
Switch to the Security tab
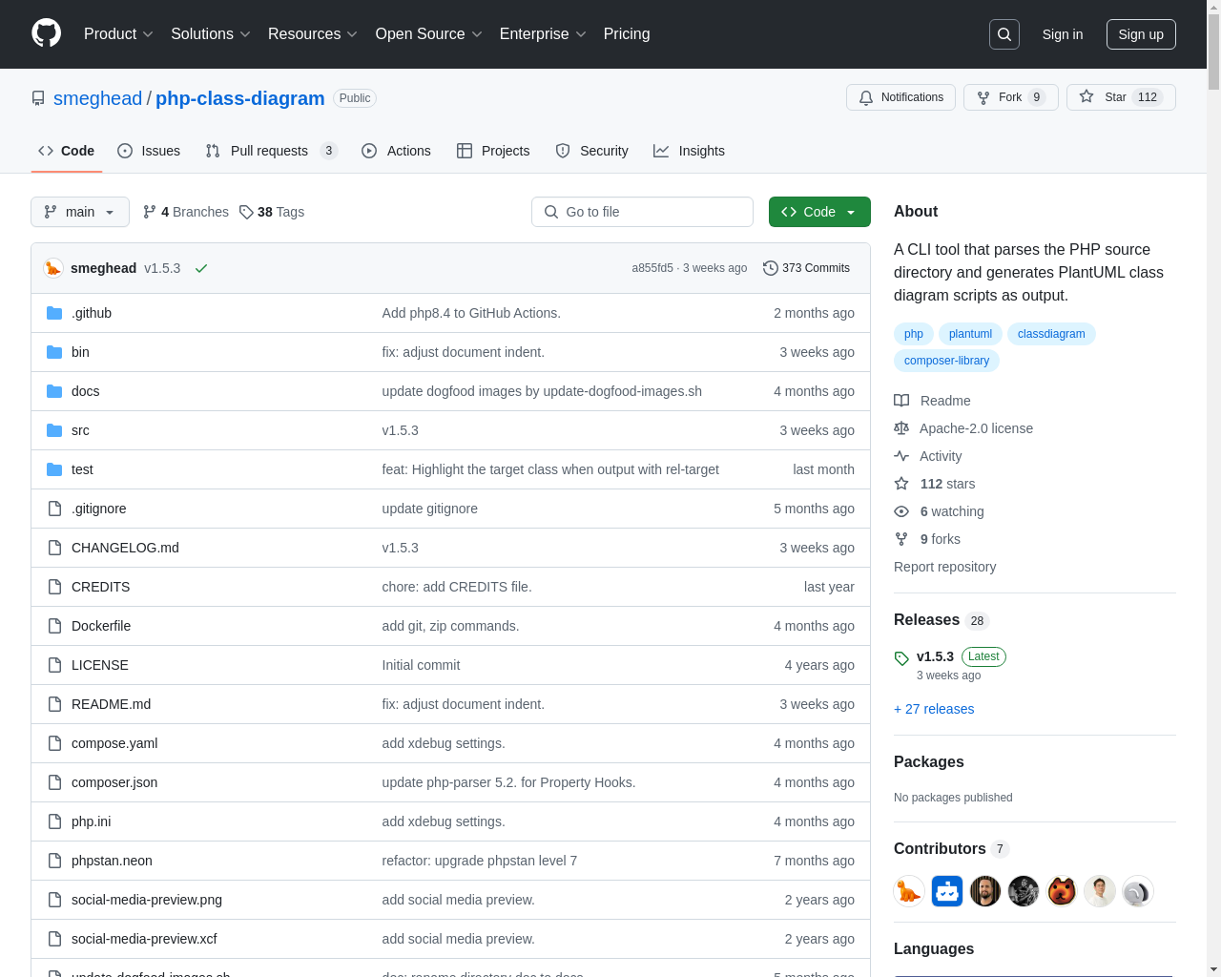[x=591, y=151]
